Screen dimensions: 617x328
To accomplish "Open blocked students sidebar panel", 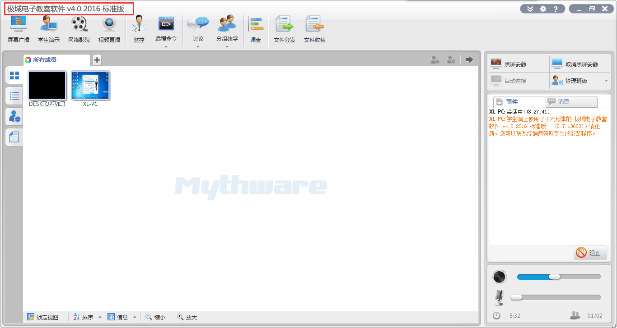I will click(14, 117).
